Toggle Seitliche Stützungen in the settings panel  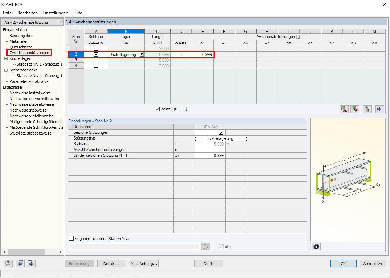coord(221,132)
